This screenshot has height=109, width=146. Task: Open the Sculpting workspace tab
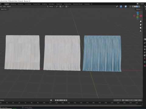click(20, 4)
